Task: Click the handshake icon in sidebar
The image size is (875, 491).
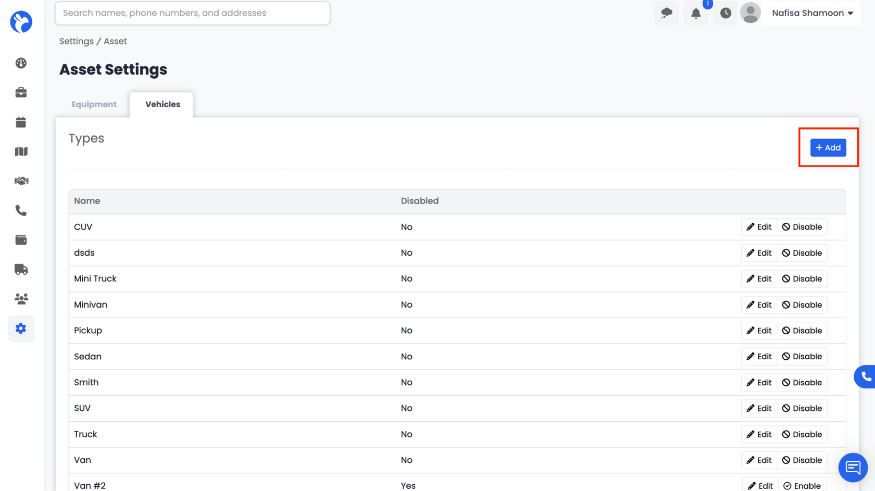Action: [21, 181]
